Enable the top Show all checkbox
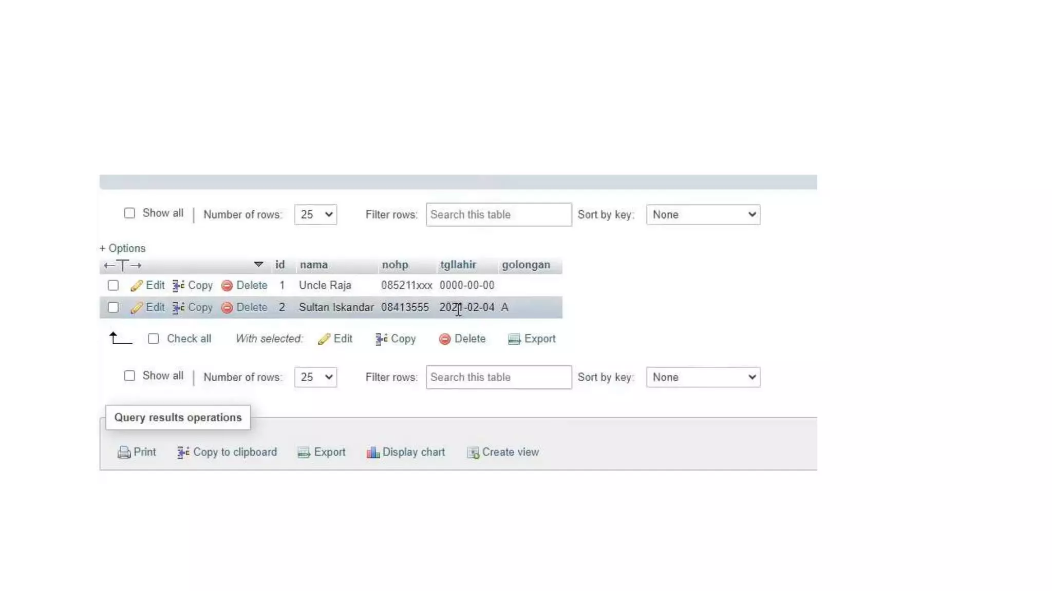The width and height of the screenshot is (1052, 591). point(129,213)
